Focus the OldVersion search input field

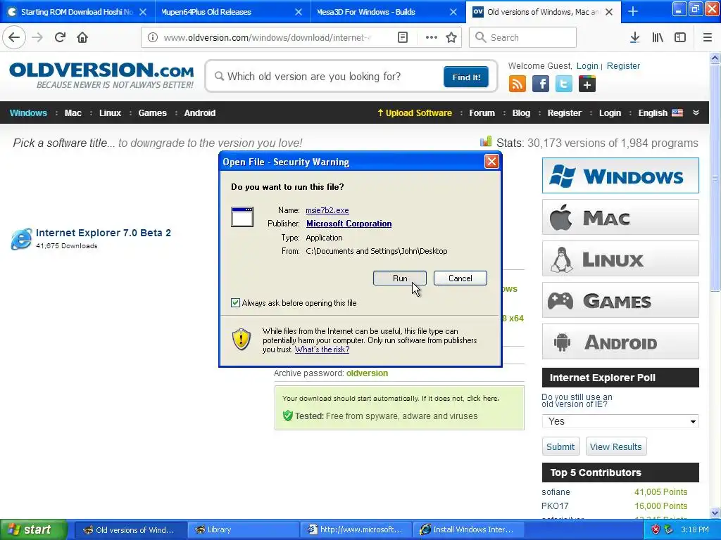(x=329, y=77)
